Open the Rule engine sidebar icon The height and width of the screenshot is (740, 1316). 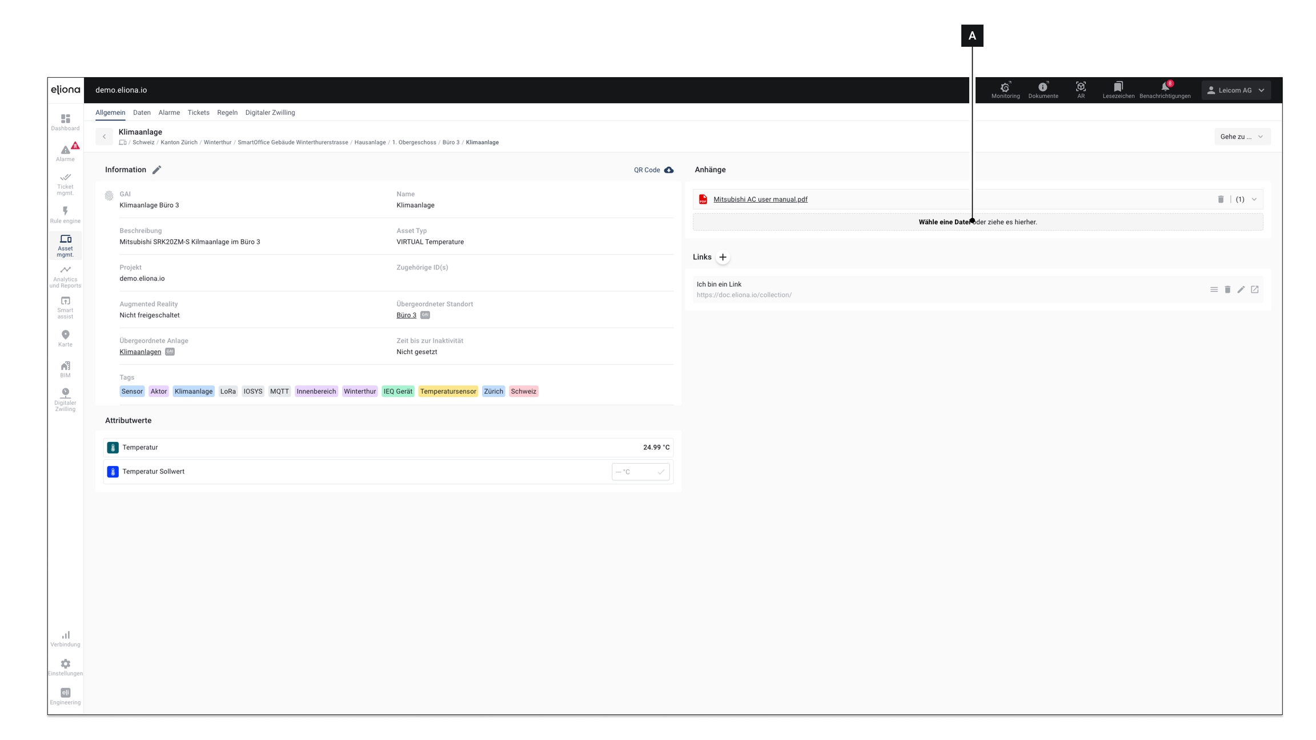(x=65, y=215)
